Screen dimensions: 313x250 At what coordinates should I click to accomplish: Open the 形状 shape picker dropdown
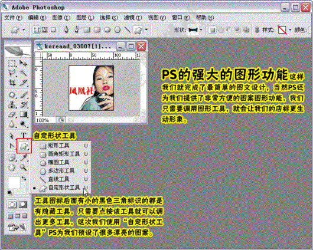pos(201,30)
